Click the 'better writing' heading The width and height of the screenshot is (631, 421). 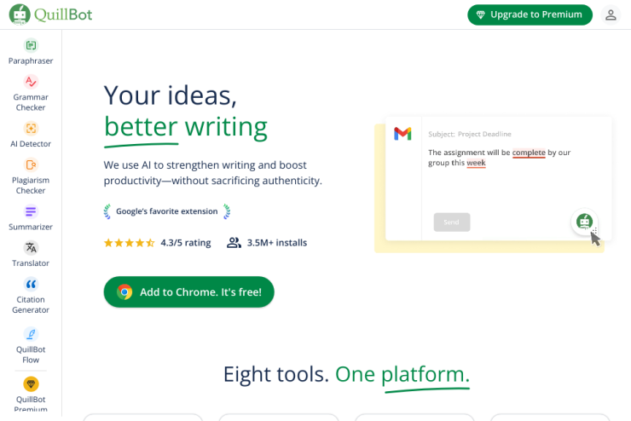click(186, 128)
